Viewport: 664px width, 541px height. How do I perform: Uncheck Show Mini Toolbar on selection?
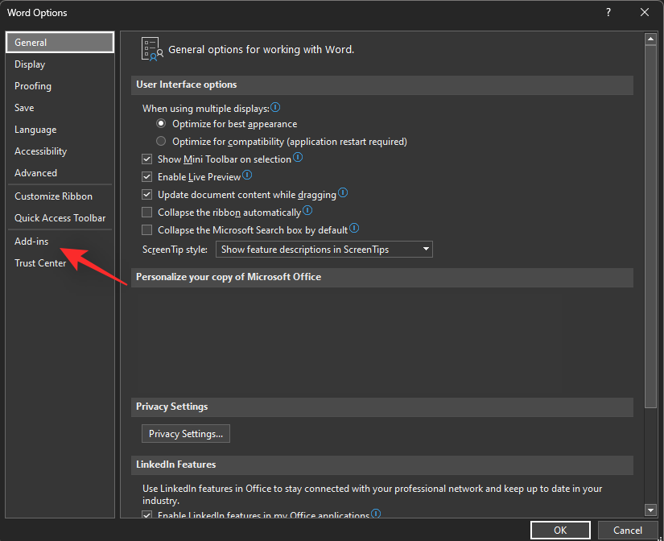146,159
